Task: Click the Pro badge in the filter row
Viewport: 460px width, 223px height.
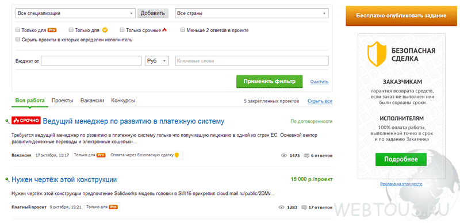Action: pos(52,30)
